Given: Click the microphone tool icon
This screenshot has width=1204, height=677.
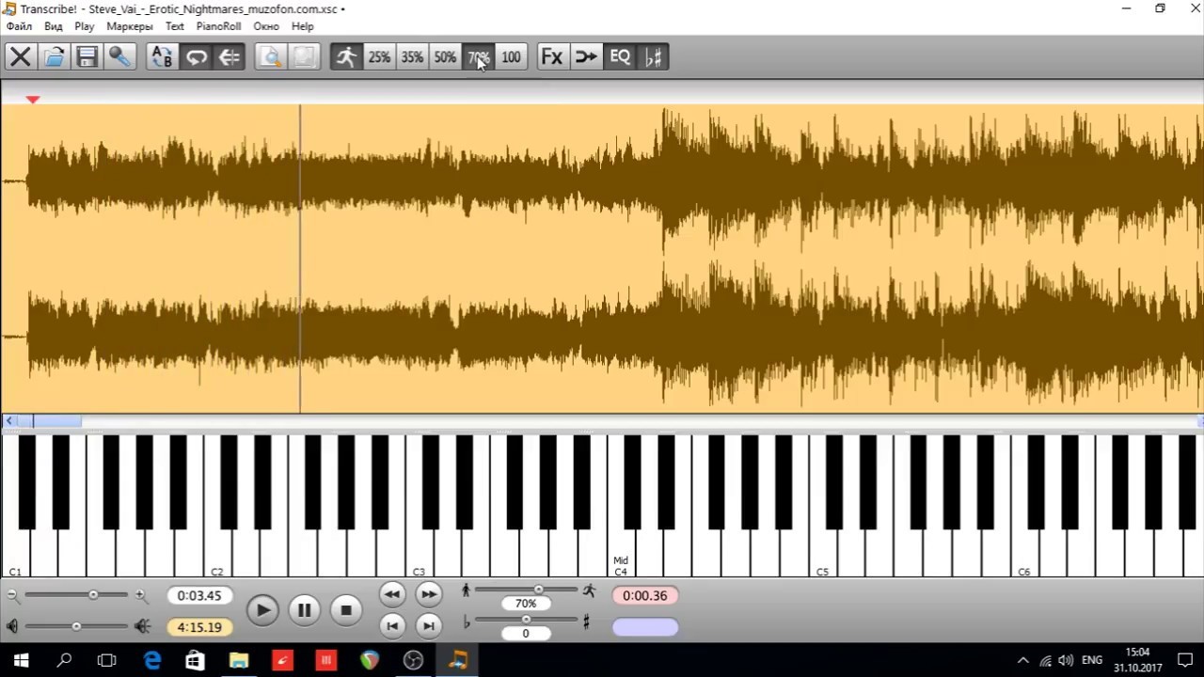Looking at the screenshot, I should tap(119, 56).
